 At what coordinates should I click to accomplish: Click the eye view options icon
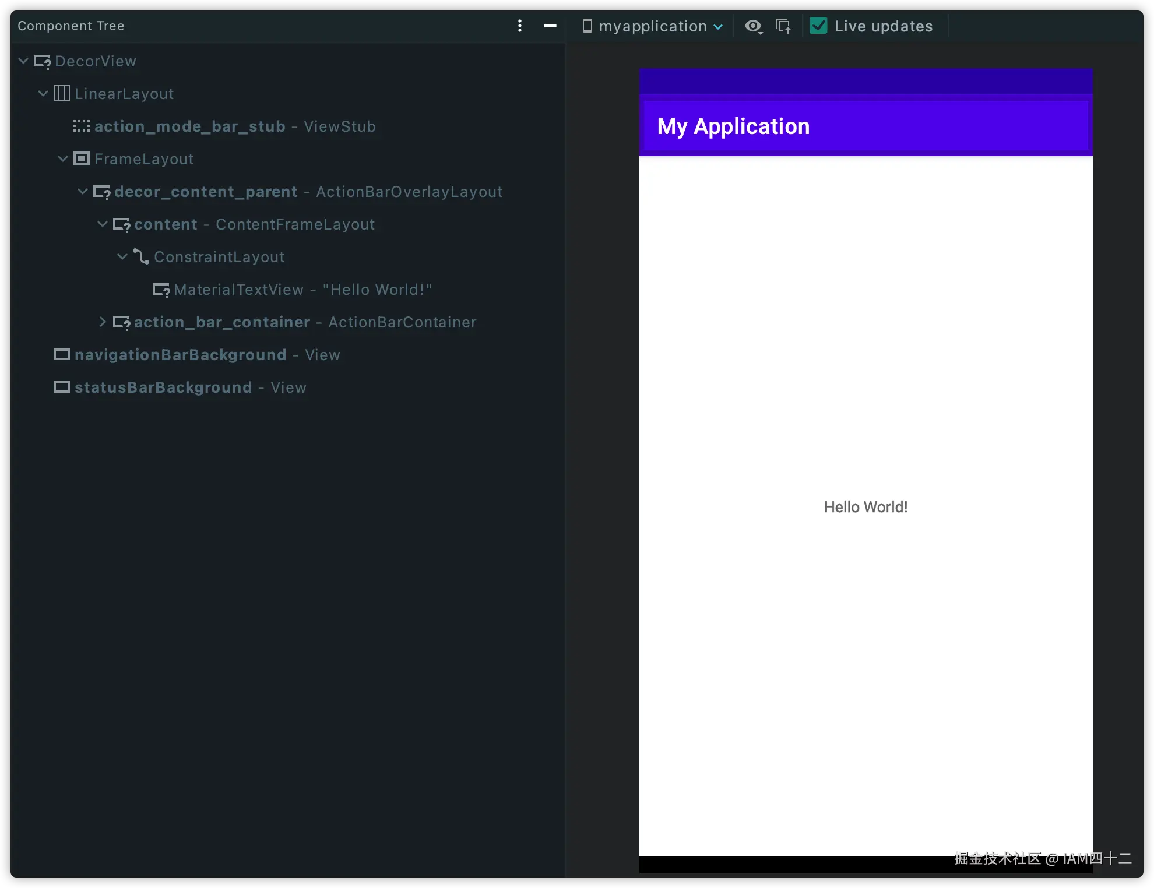point(753,26)
